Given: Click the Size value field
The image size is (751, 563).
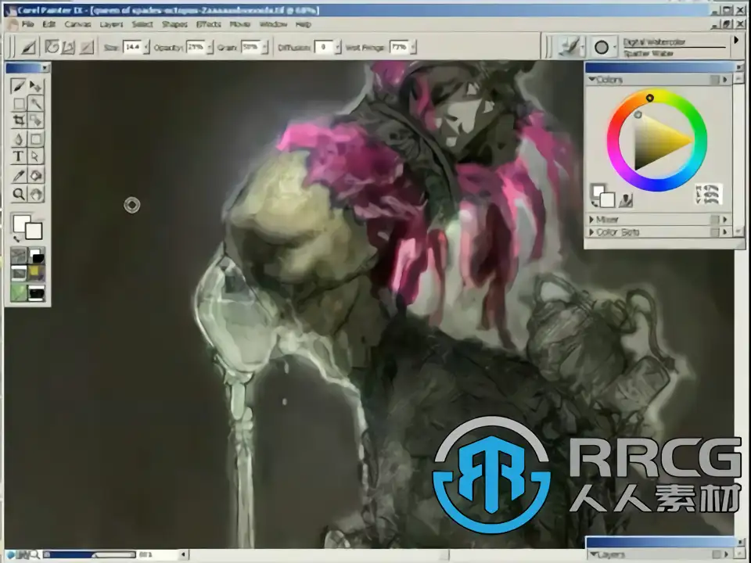Looking at the screenshot, I should tap(132, 47).
